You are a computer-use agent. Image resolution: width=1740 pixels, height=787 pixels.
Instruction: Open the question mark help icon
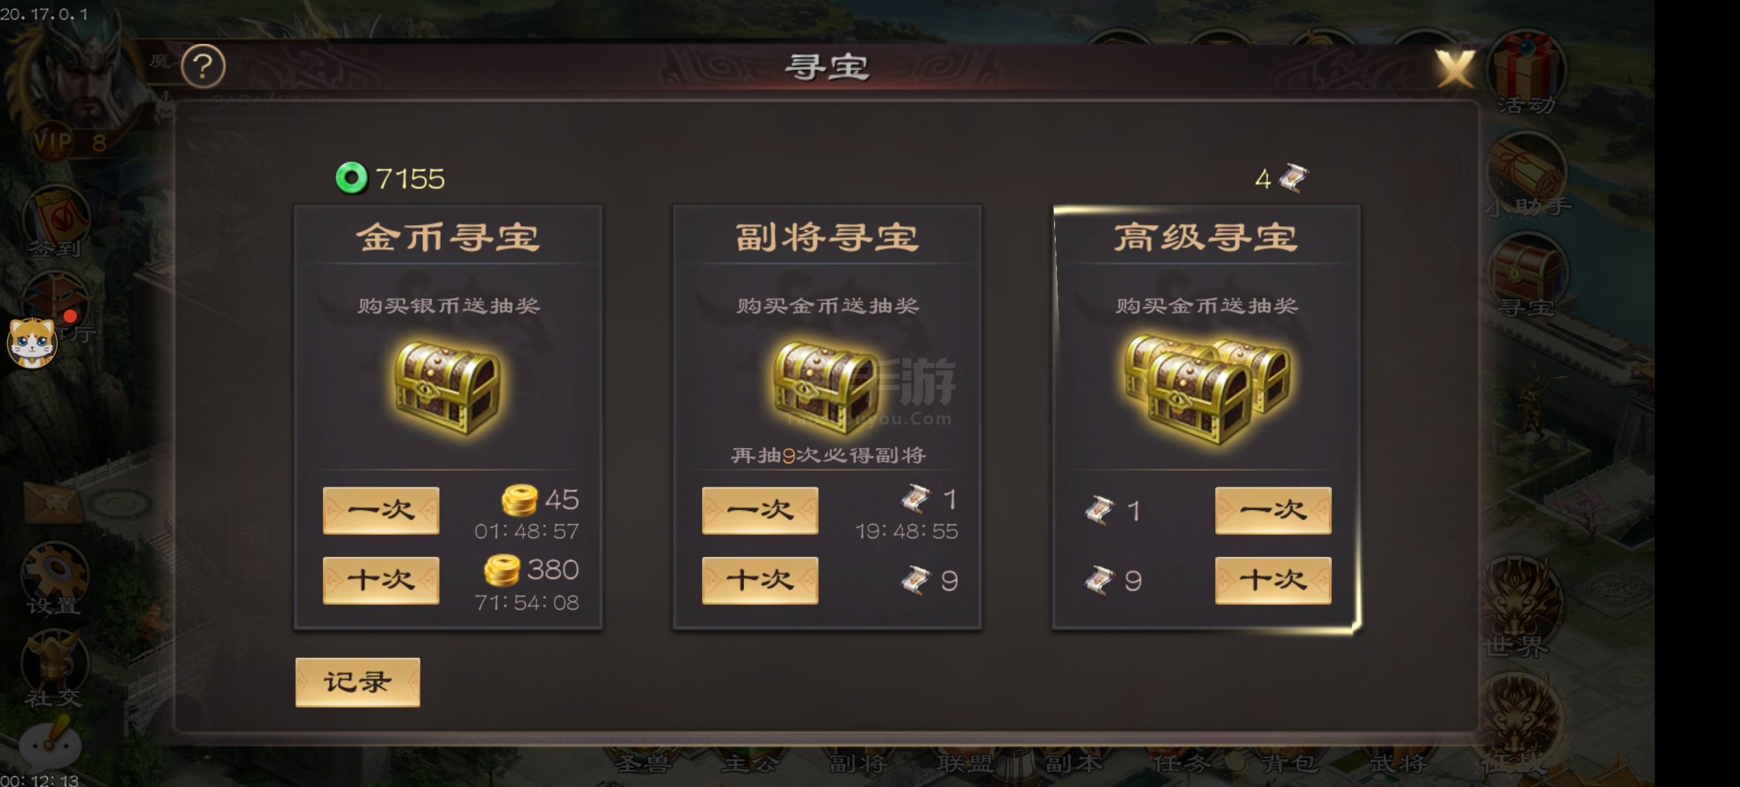203,66
